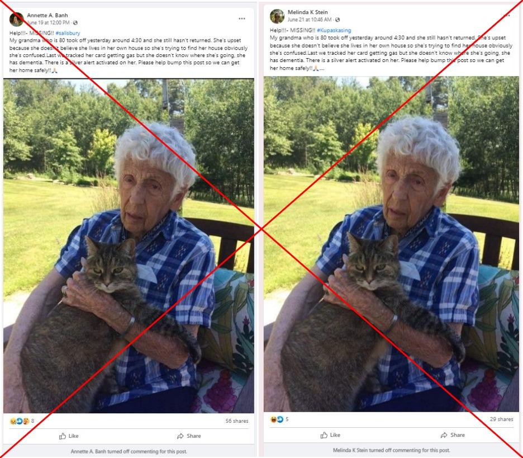Open Melinda K Stein's profile avatar

coord(277,16)
